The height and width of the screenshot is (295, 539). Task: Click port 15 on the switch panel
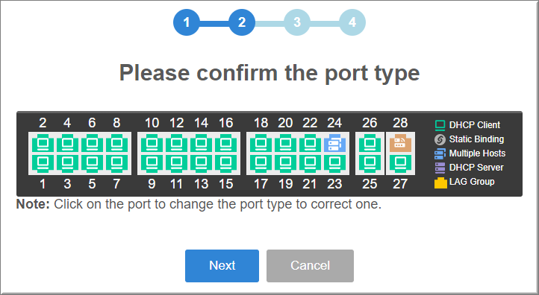tap(225, 162)
